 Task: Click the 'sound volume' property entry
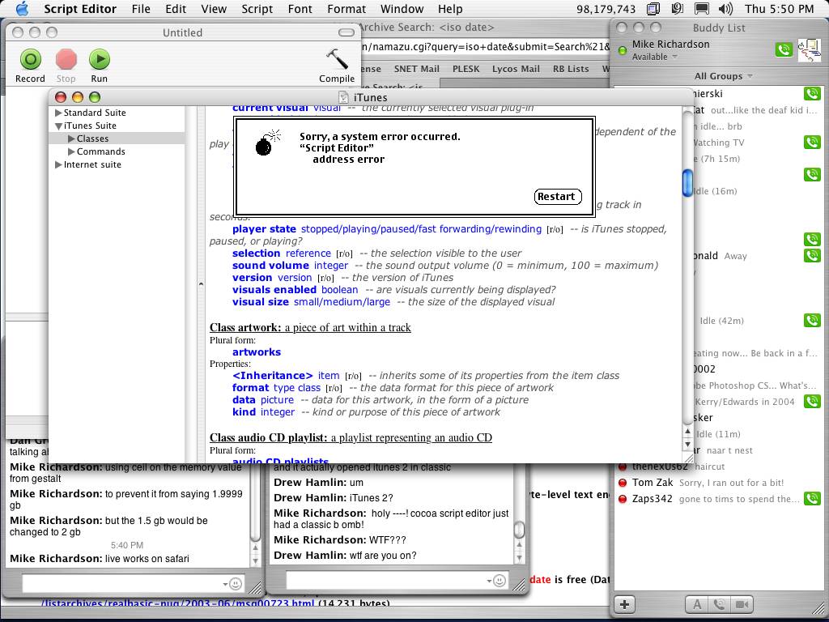coord(270,266)
